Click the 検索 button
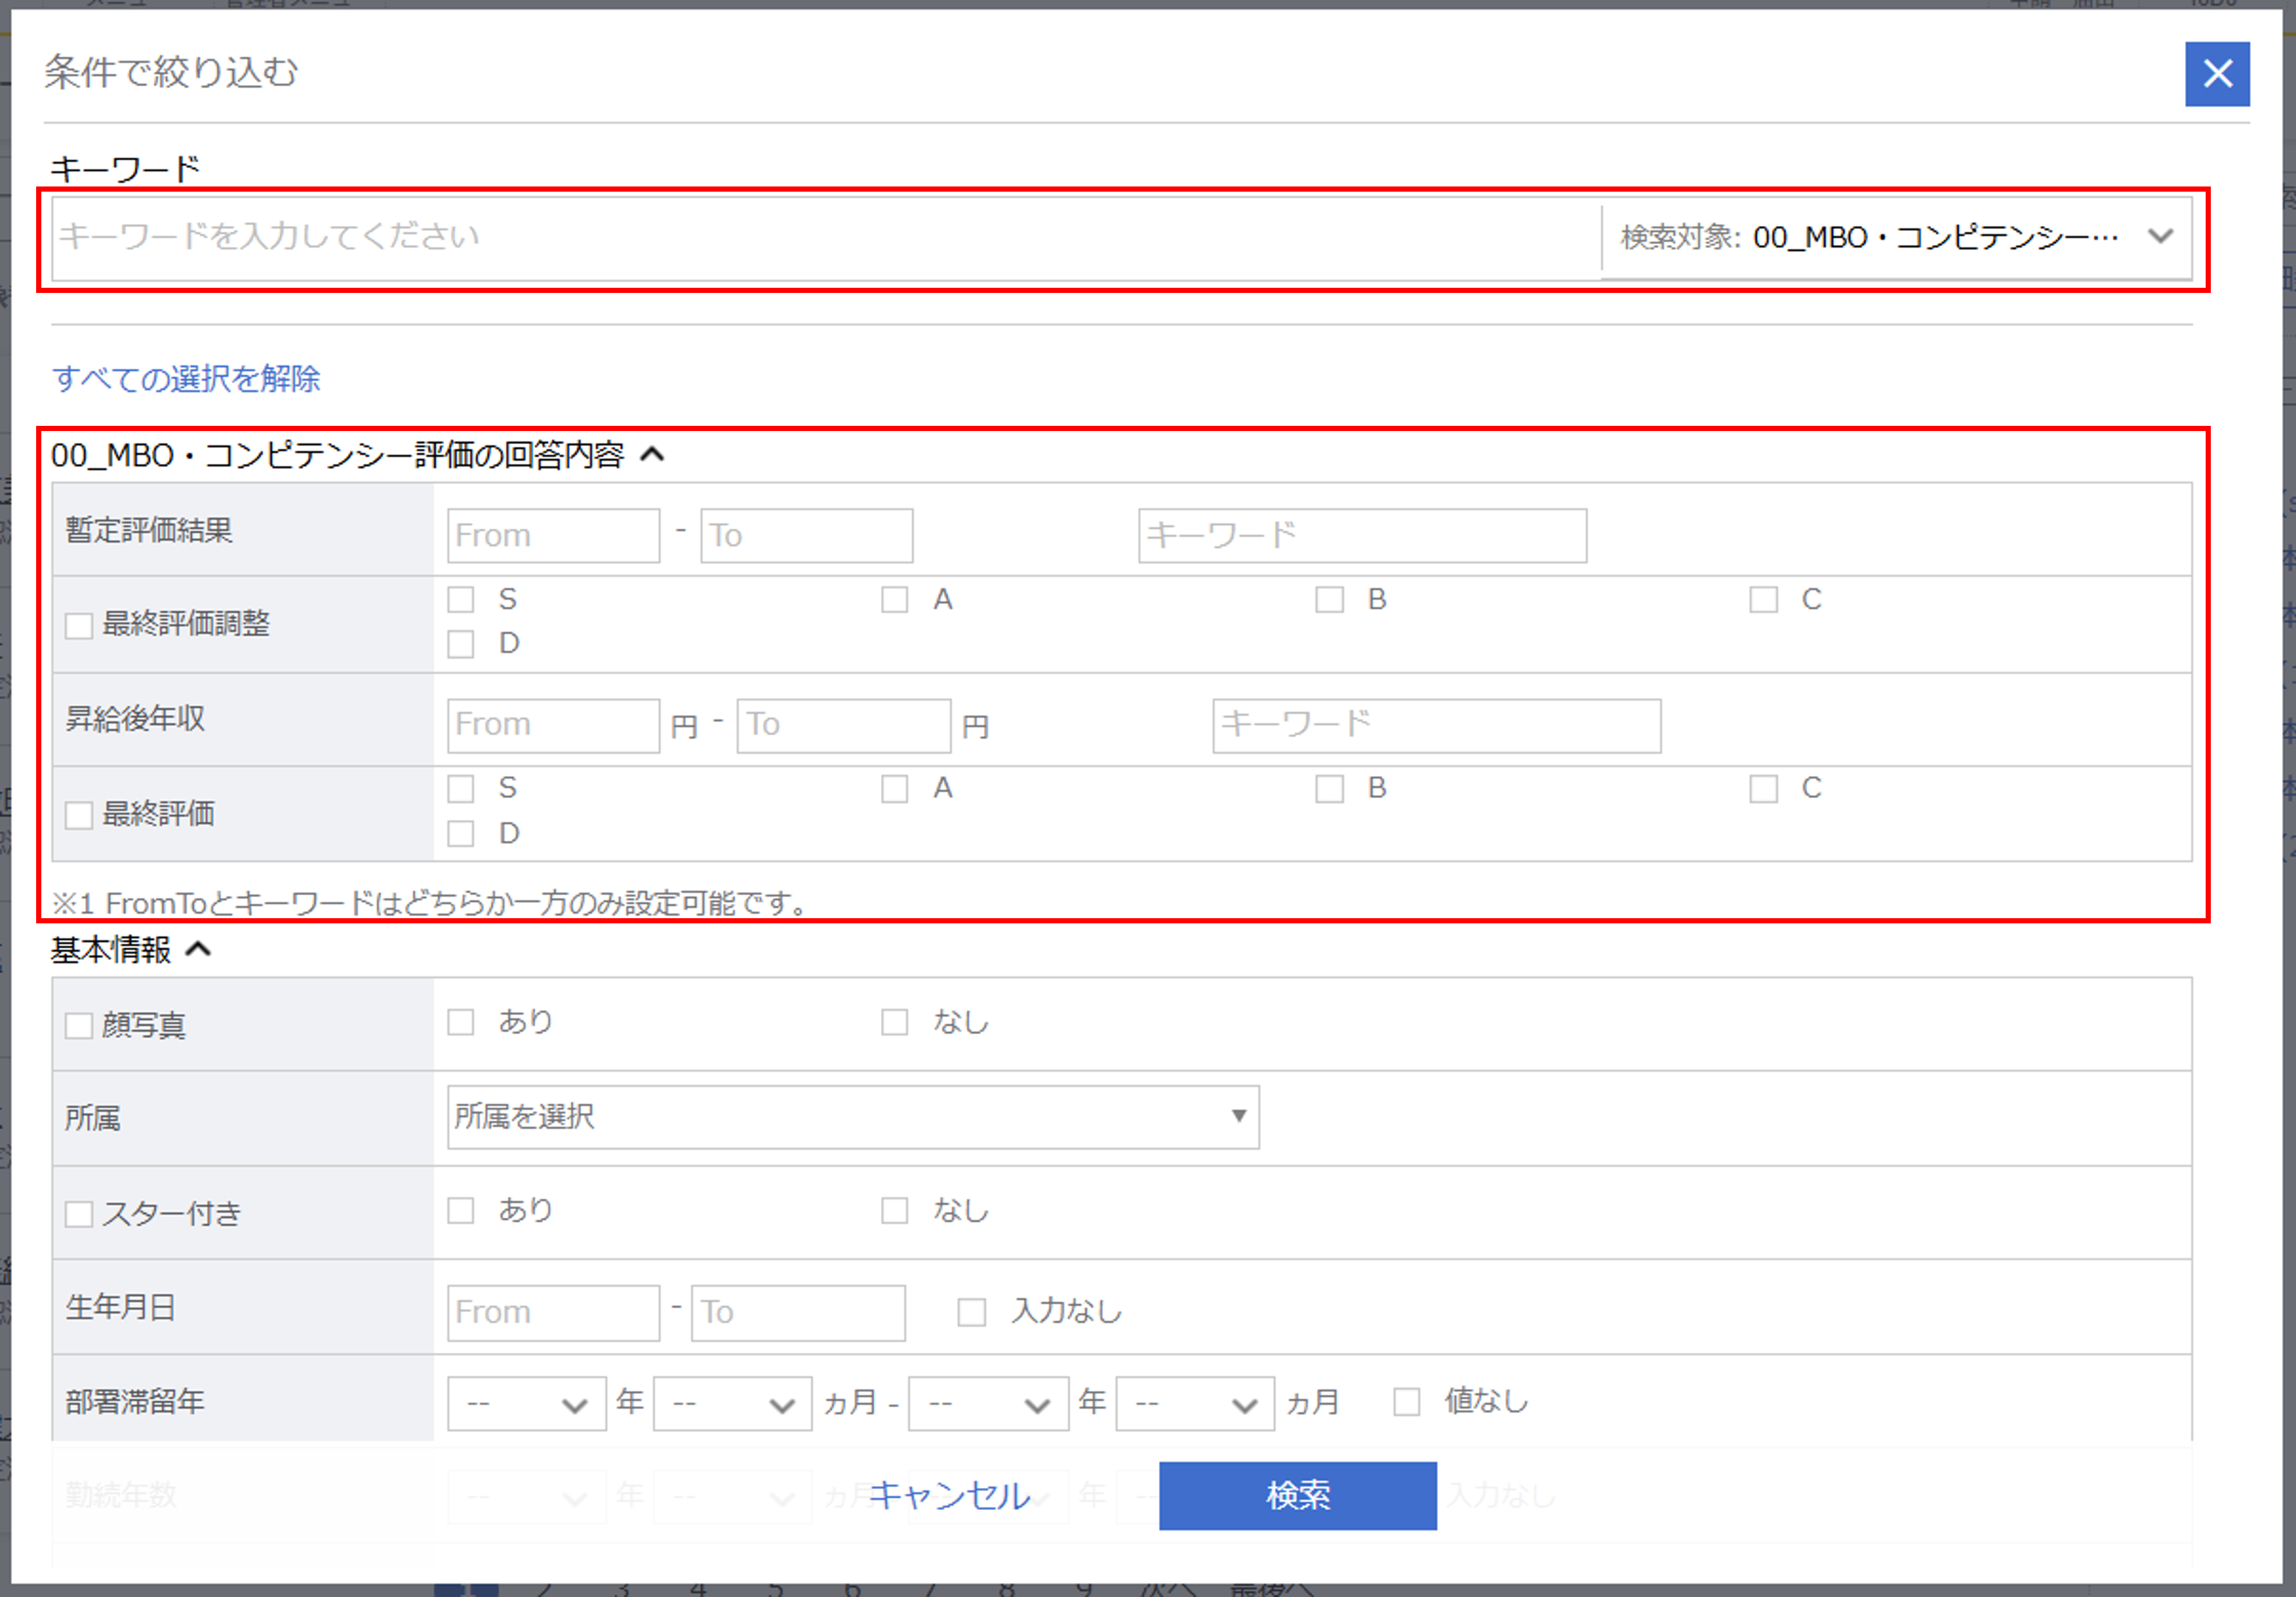 (1297, 1495)
